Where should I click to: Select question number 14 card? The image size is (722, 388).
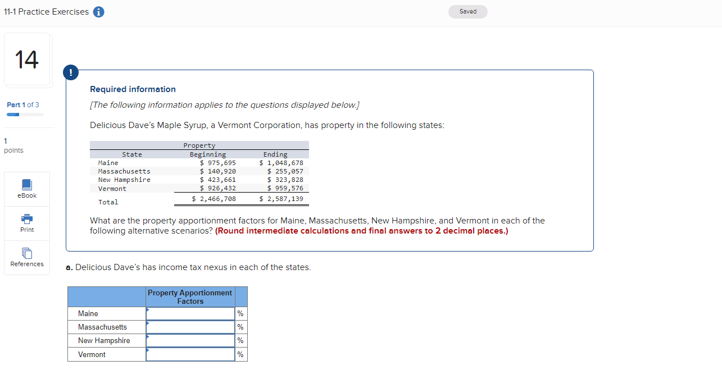click(27, 60)
